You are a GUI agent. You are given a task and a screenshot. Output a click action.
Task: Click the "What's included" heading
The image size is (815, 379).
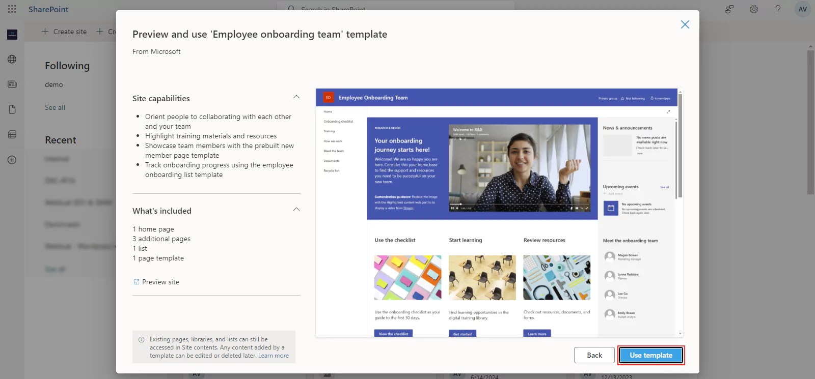[162, 211]
